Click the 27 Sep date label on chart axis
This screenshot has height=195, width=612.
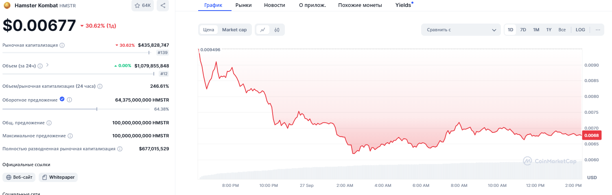pos(306,185)
